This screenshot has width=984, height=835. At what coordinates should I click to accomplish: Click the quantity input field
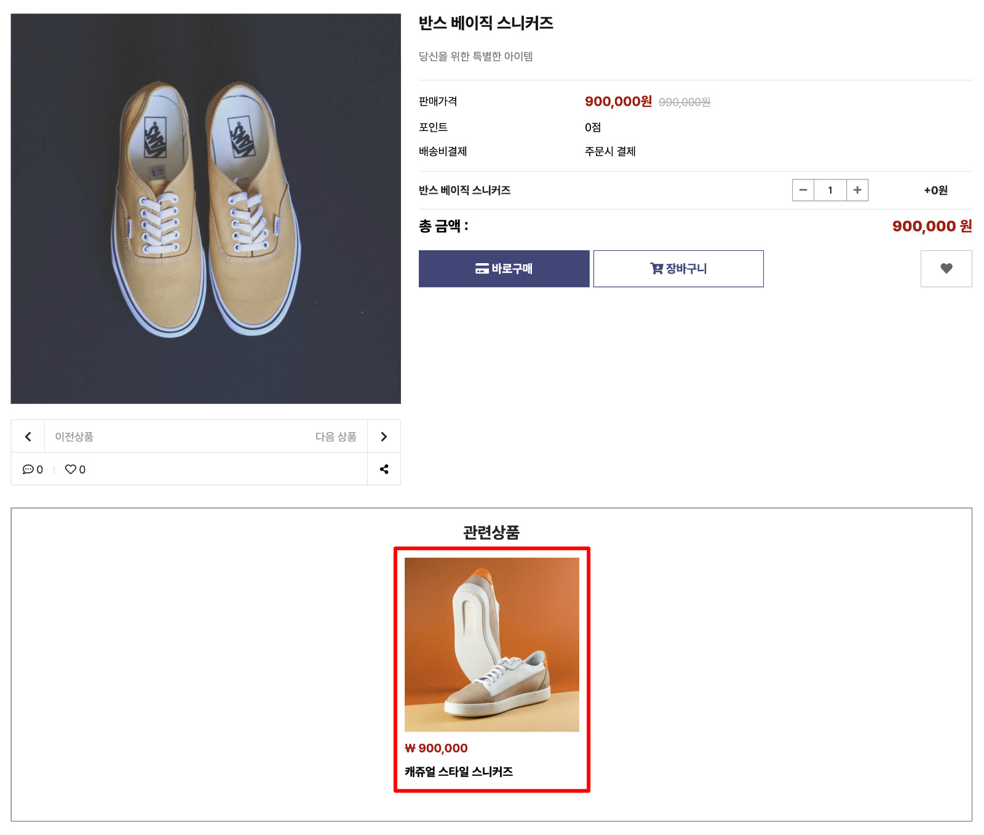[830, 190]
